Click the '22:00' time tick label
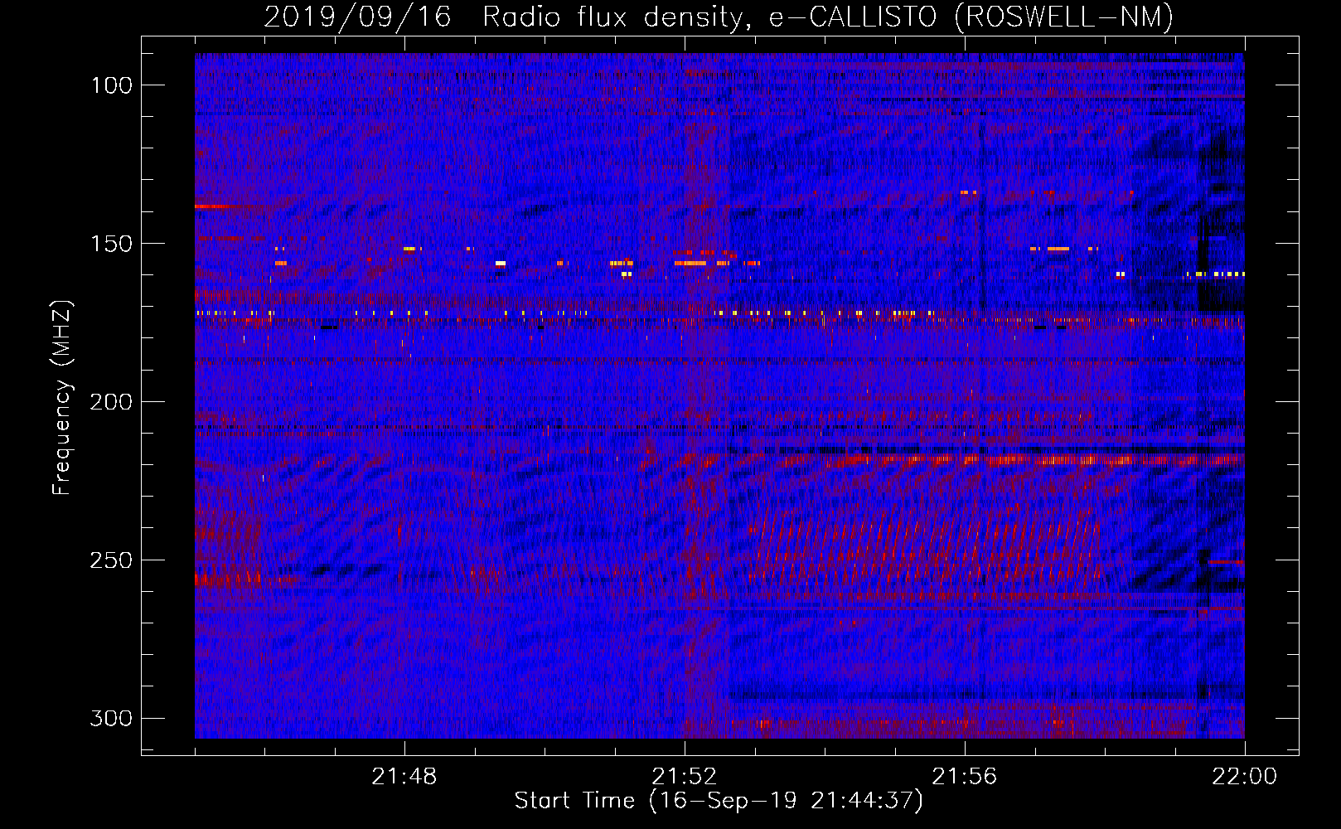1341x829 pixels. (x=1245, y=777)
